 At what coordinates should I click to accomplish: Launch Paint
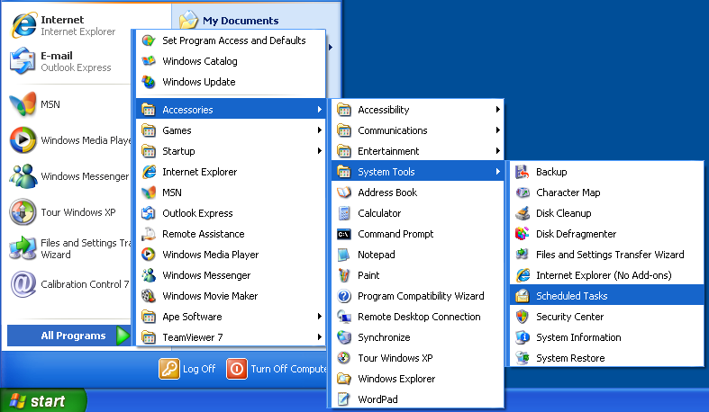(x=417, y=275)
